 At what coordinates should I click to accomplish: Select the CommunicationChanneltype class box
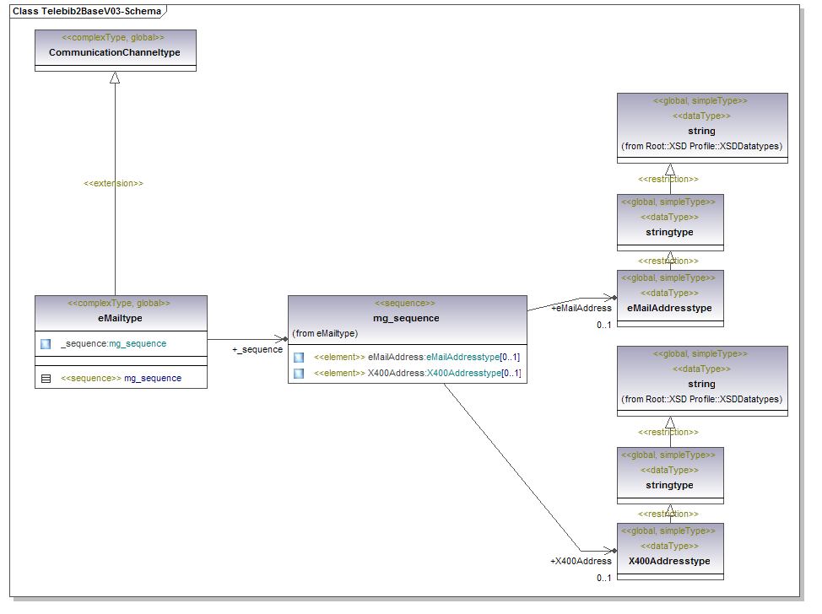tap(115, 51)
